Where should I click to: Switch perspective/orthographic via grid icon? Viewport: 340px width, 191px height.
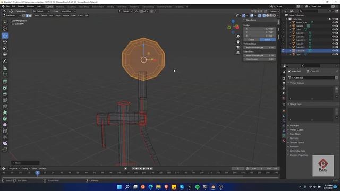[x=238, y=53]
